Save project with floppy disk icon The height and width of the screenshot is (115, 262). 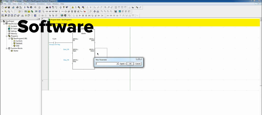(9, 7)
